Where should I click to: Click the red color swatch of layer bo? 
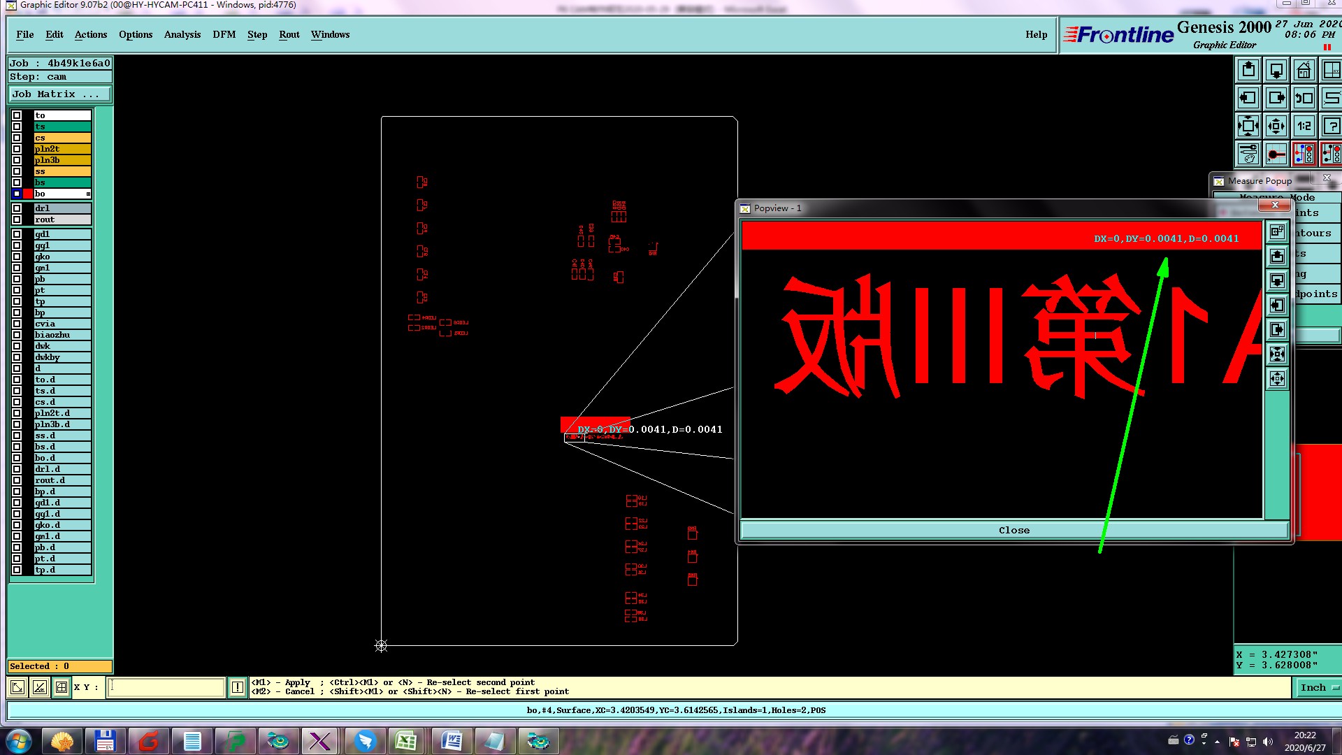28,194
